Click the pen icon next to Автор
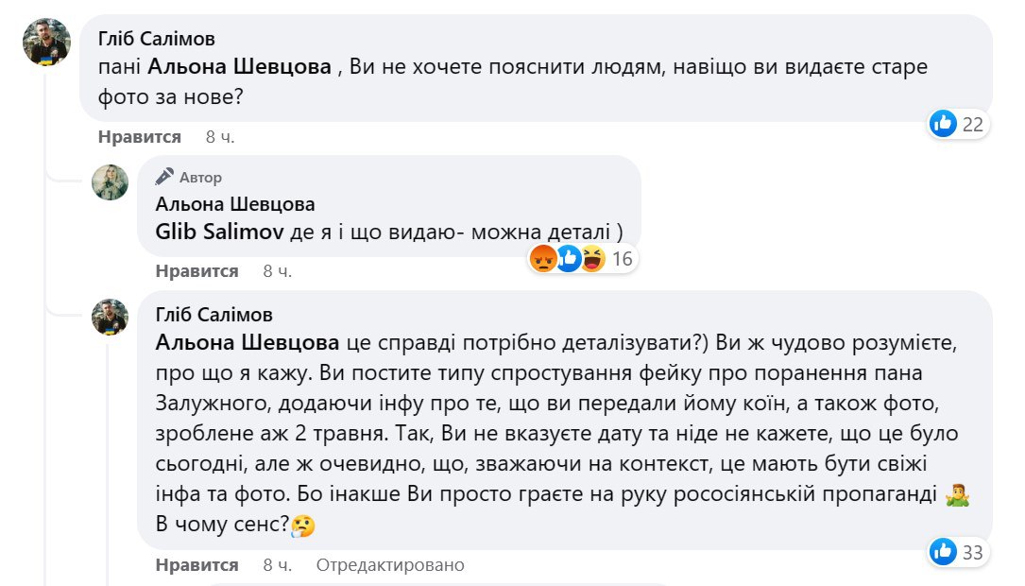Image resolution: width=1025 pixels, height=586 pixels. coord(164,177)
